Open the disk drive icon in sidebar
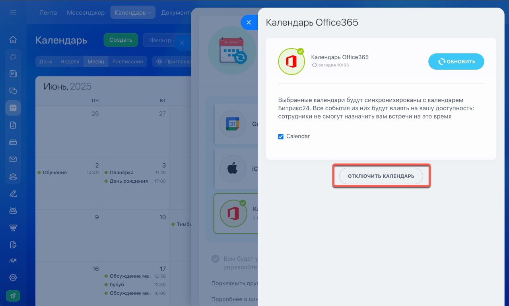Viewport: 509px width, 306px height. click(13, 142)
